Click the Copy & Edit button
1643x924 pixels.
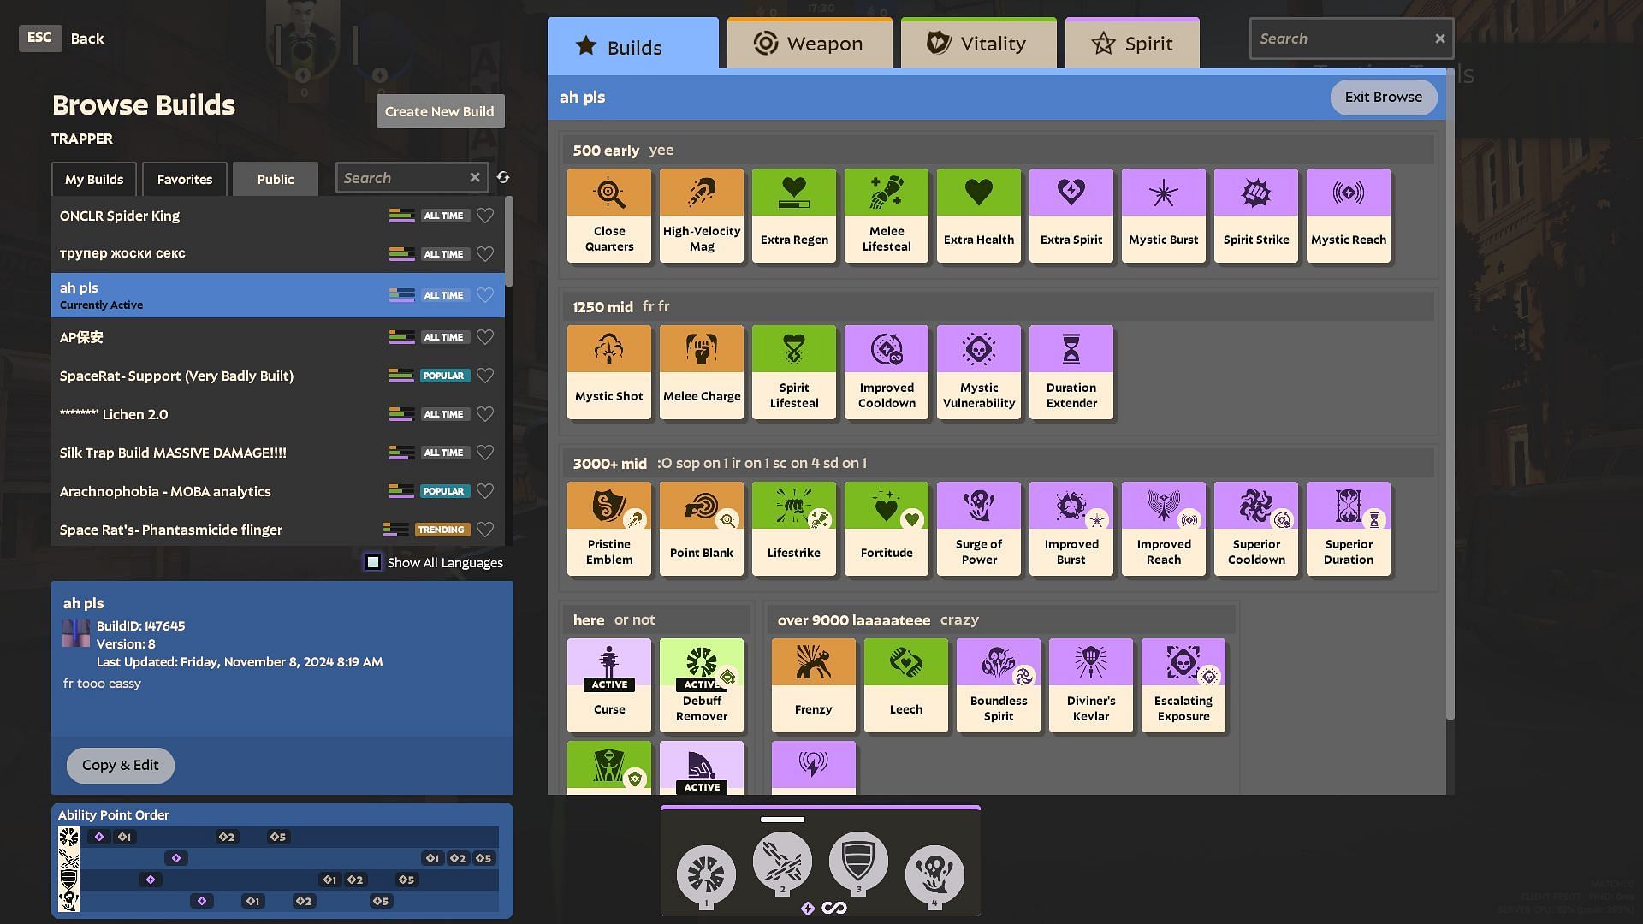click(120, 766)
